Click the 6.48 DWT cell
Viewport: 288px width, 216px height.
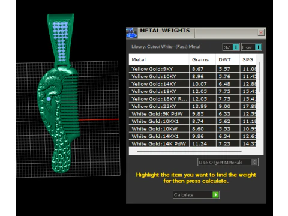tap(227, 84)
